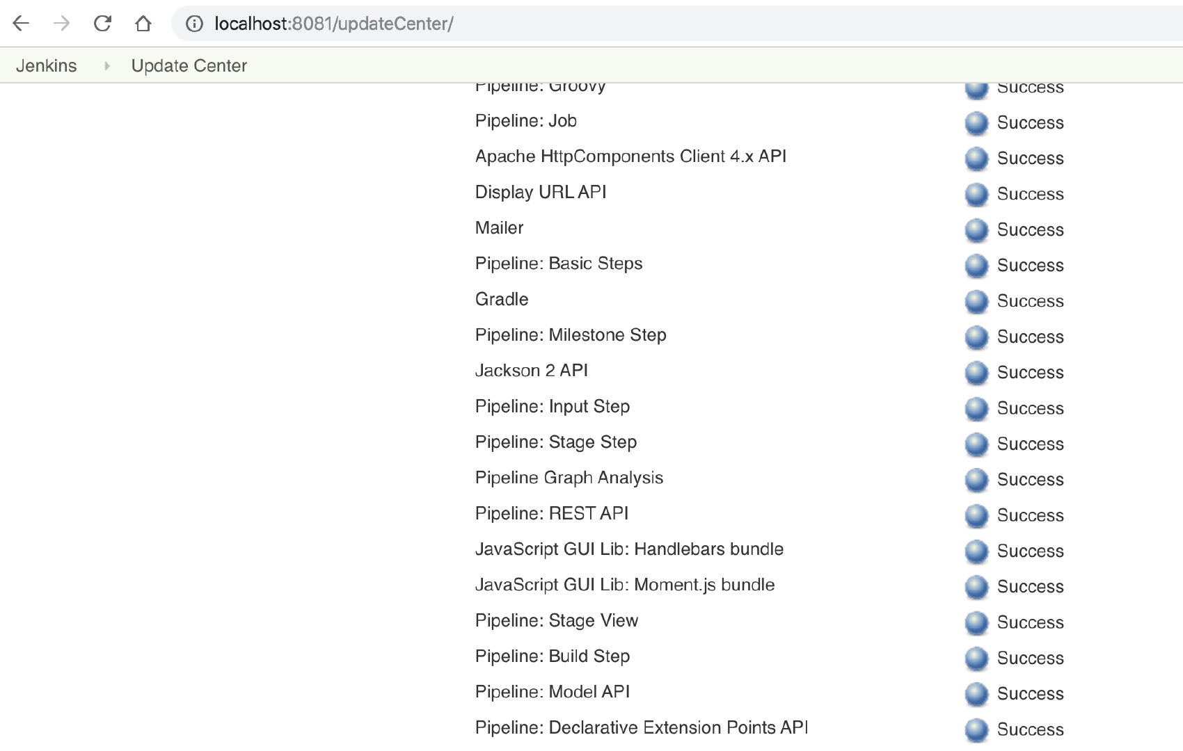Click the Success status ball beside Mailer

976,229
